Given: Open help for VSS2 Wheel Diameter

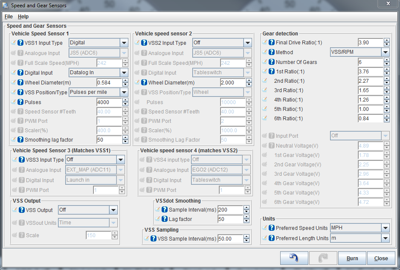Looking at the screenshot, I should pyautogui.click(x=144, y=82).
